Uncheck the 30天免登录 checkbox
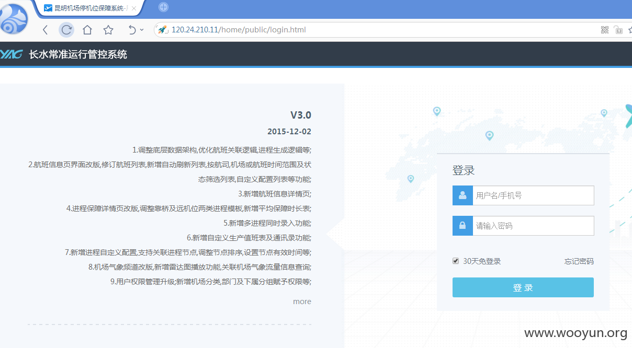This screenshot has width=632, height=348. [x=456, y=261]
